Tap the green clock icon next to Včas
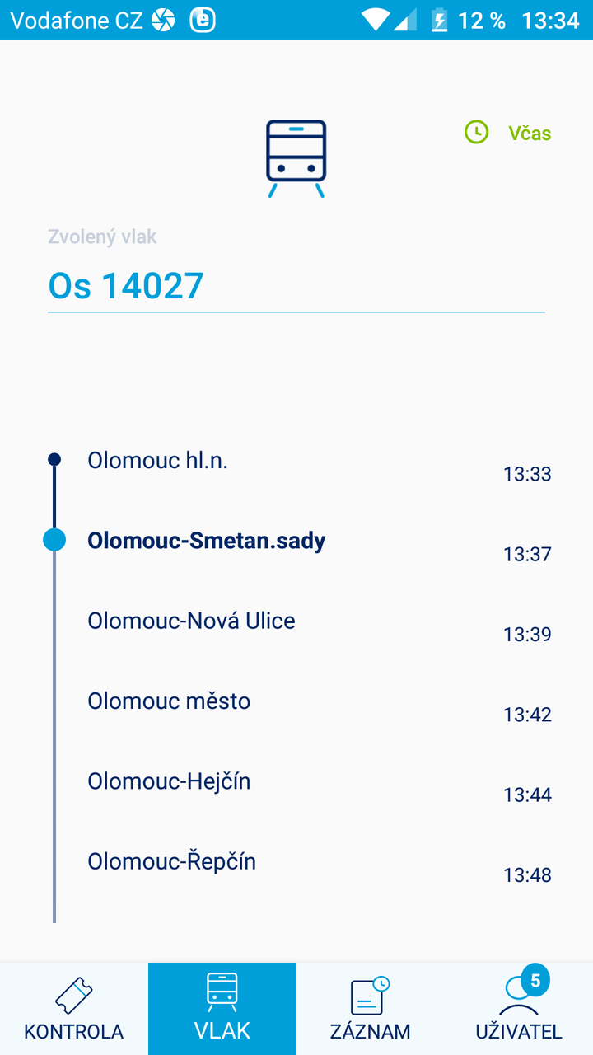Screen dimensions: 593x1055 477,132
